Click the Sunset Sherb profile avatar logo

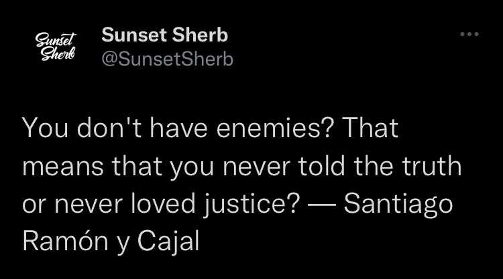pos(56,46)
